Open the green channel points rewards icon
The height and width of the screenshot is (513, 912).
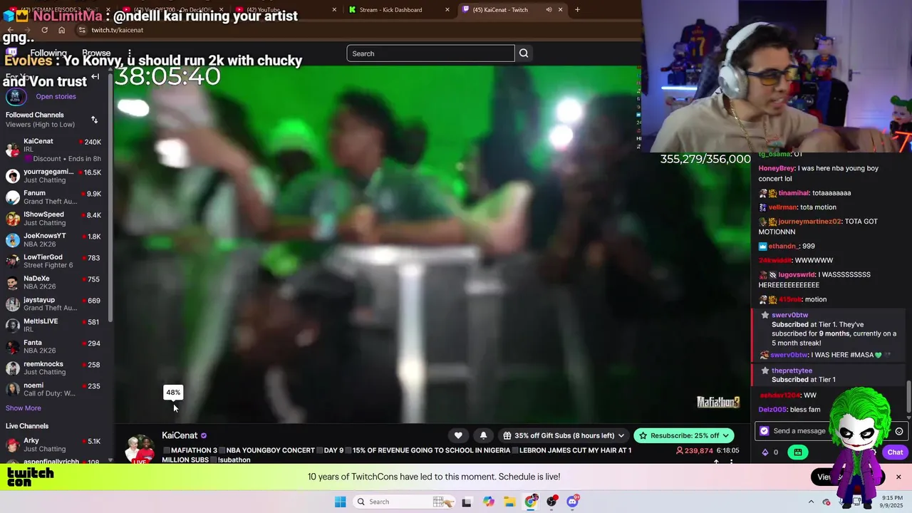click(x=797, y=452)
